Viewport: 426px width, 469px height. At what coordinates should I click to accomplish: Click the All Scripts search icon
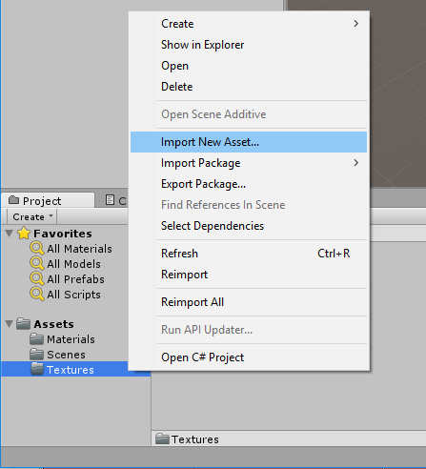point(37,294)
